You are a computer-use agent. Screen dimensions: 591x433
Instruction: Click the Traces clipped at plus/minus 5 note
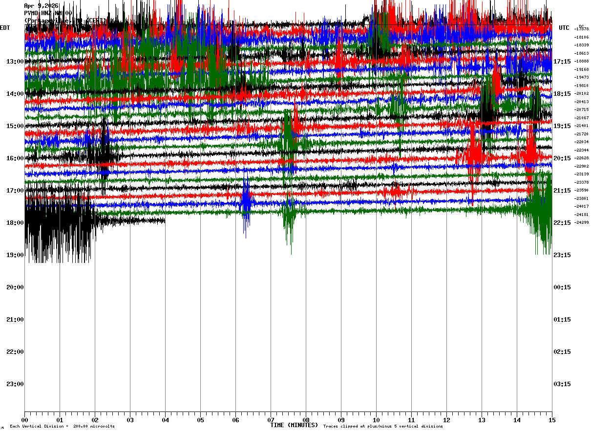383,427
